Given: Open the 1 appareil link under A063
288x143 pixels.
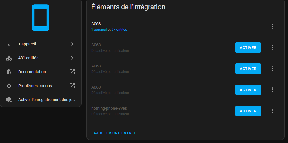Looking at the screenshot, I should [99, 29].
